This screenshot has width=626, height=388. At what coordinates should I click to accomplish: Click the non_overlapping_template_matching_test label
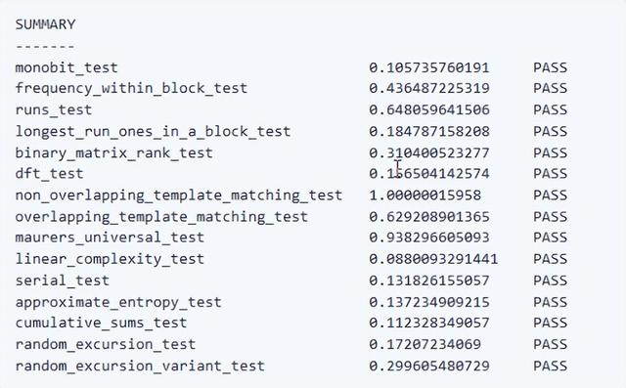tap(179, 195)
